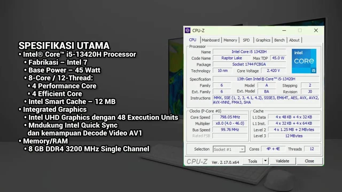Viewport: 342px width, 192px height.
Task: Open the Socket #1 selection dropdown
Action: click(229, 149)
